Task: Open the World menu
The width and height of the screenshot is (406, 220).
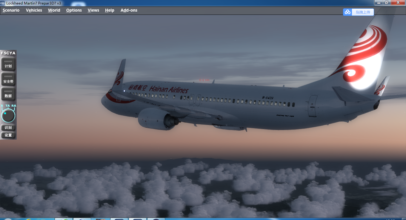Action: click(x=54, y=10)
